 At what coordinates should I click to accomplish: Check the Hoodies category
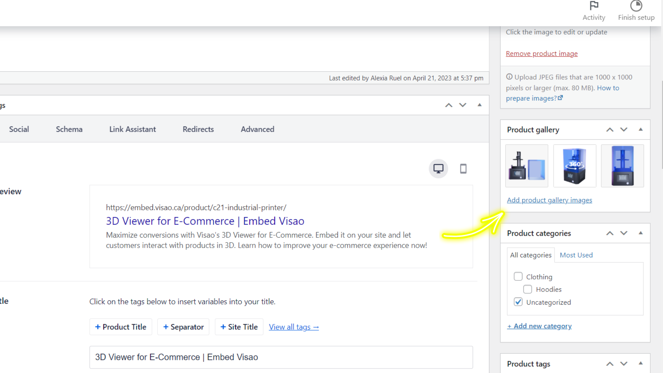click(528, 289)
